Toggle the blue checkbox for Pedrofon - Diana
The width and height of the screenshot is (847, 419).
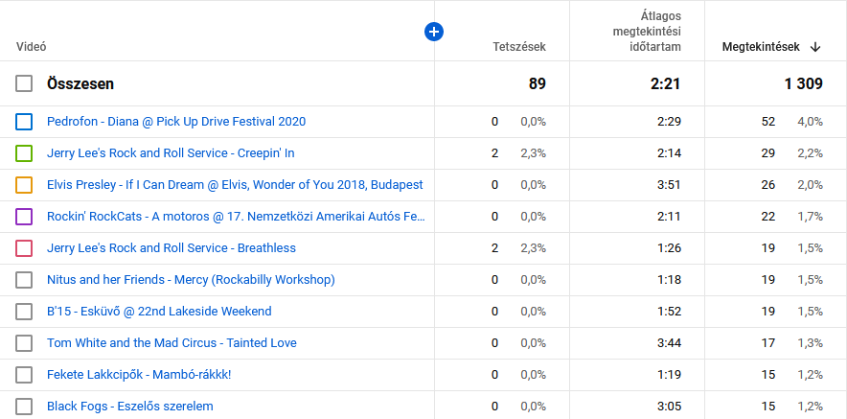point(24,122)
